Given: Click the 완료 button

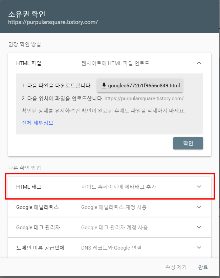Looking at the screenshot, I should (203, 267).
